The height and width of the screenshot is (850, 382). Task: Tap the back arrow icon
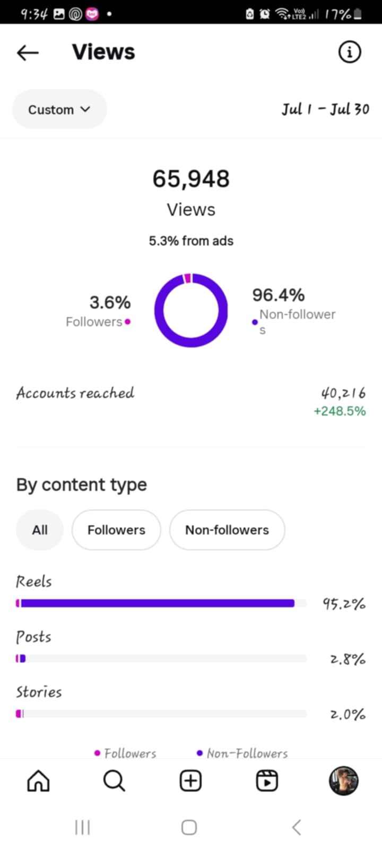click(x=28, y=52)
